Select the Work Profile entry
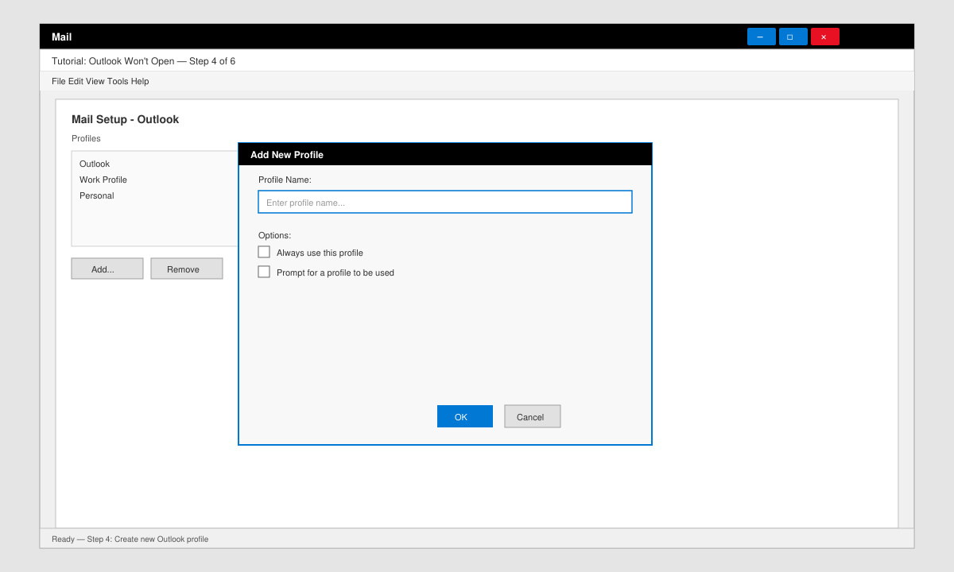Image resolution: width=954 pixels, height=572 pixels. [x=103, y=180]
